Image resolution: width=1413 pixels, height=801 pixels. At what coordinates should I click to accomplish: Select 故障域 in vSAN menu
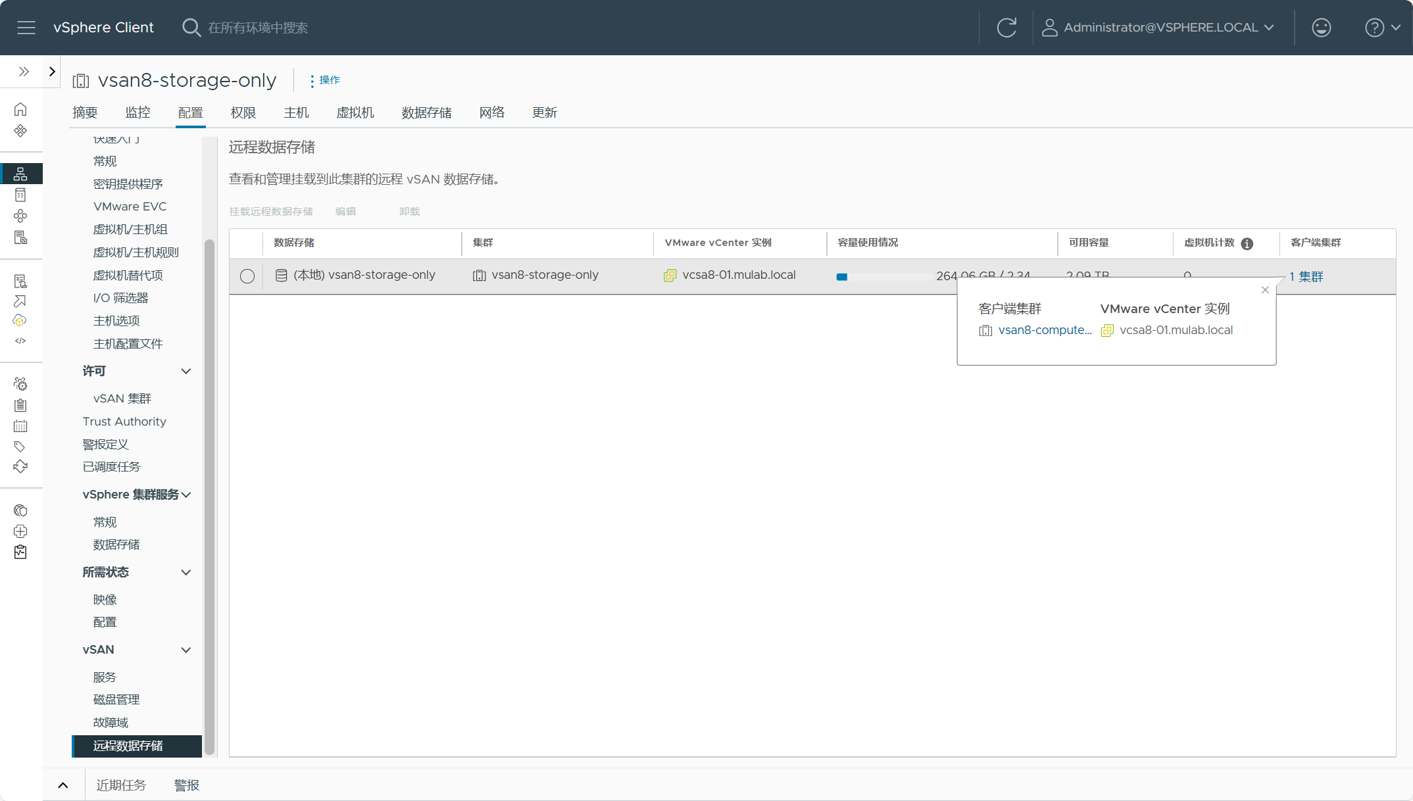[111, 723]
